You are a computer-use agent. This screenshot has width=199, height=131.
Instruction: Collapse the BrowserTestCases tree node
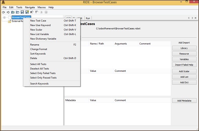click(x=4, y=18)
